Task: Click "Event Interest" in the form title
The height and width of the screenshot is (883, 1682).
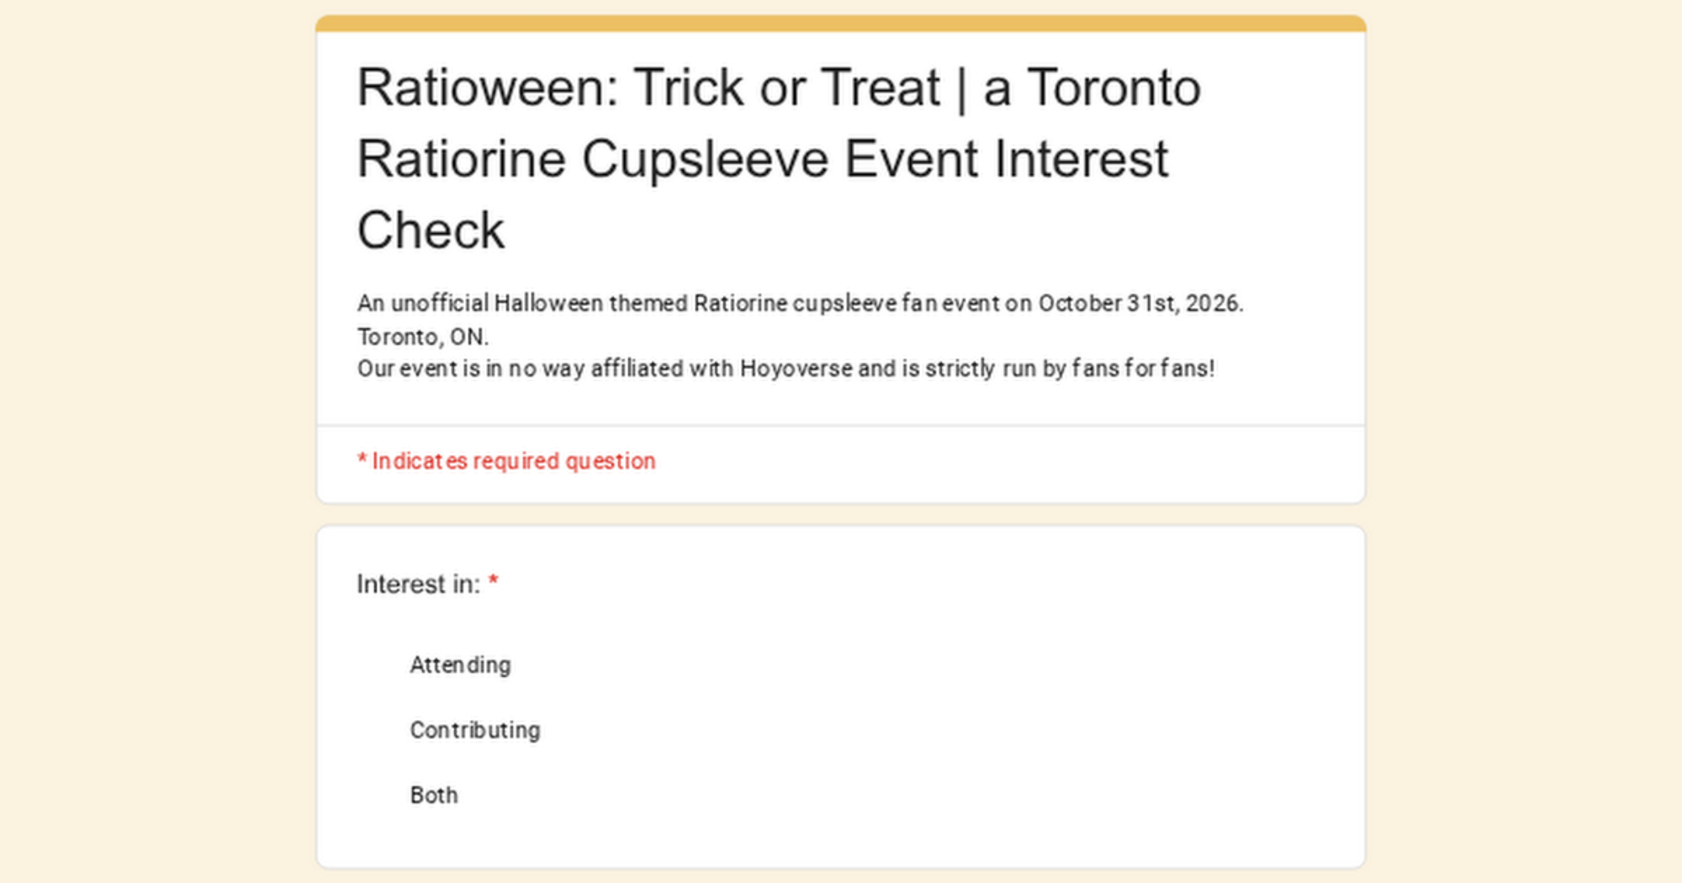Action: tap(1006, 159)
